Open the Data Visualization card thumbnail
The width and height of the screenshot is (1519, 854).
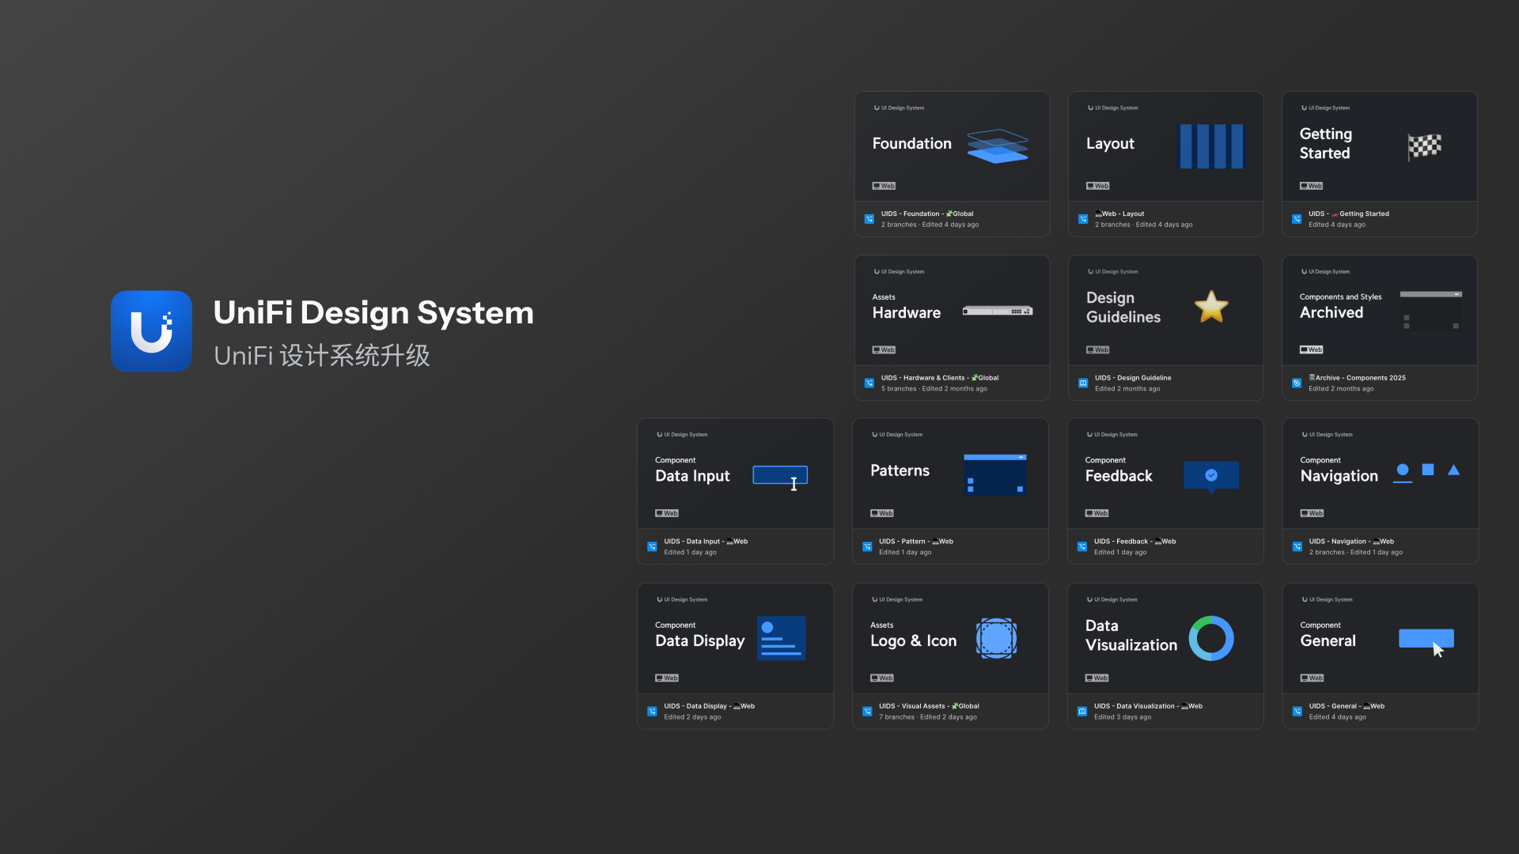1165,639
